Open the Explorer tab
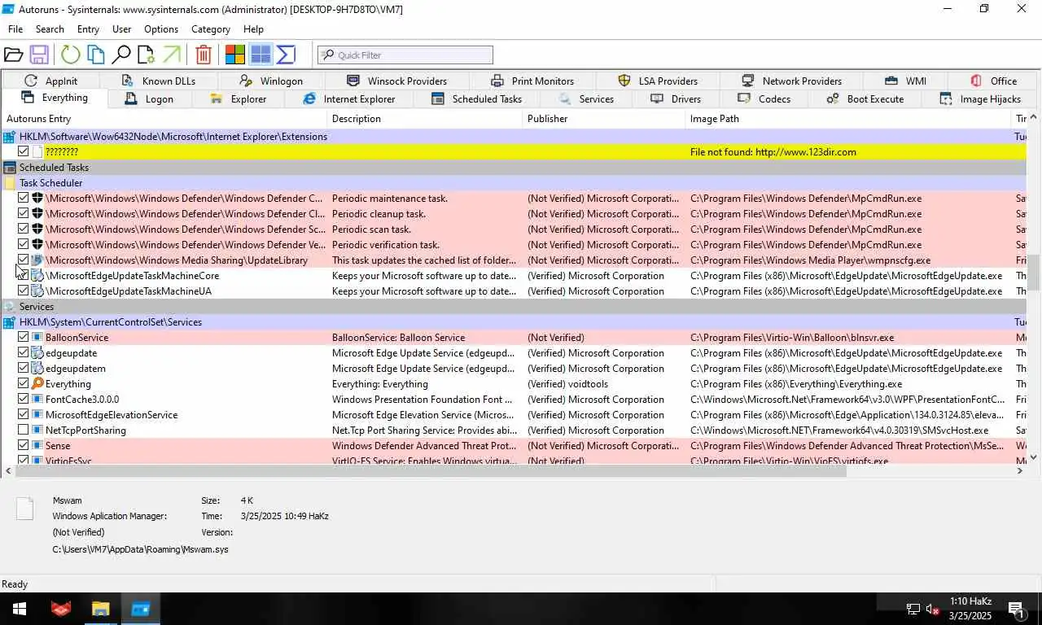Viewport: 1042px width, 625px height. 238,98
